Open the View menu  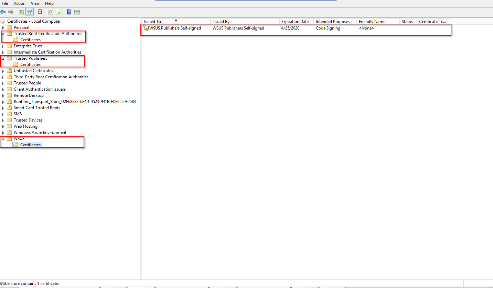pyautogui.click(x=35, y=3)
